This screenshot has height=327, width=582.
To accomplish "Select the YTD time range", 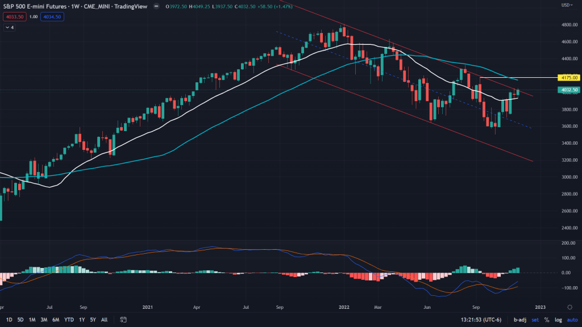I will 69,320.
